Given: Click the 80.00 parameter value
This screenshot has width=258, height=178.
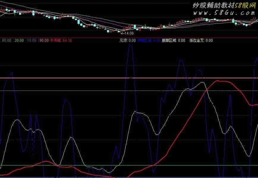Looking at the screenshot, I should tap(7, 40).
